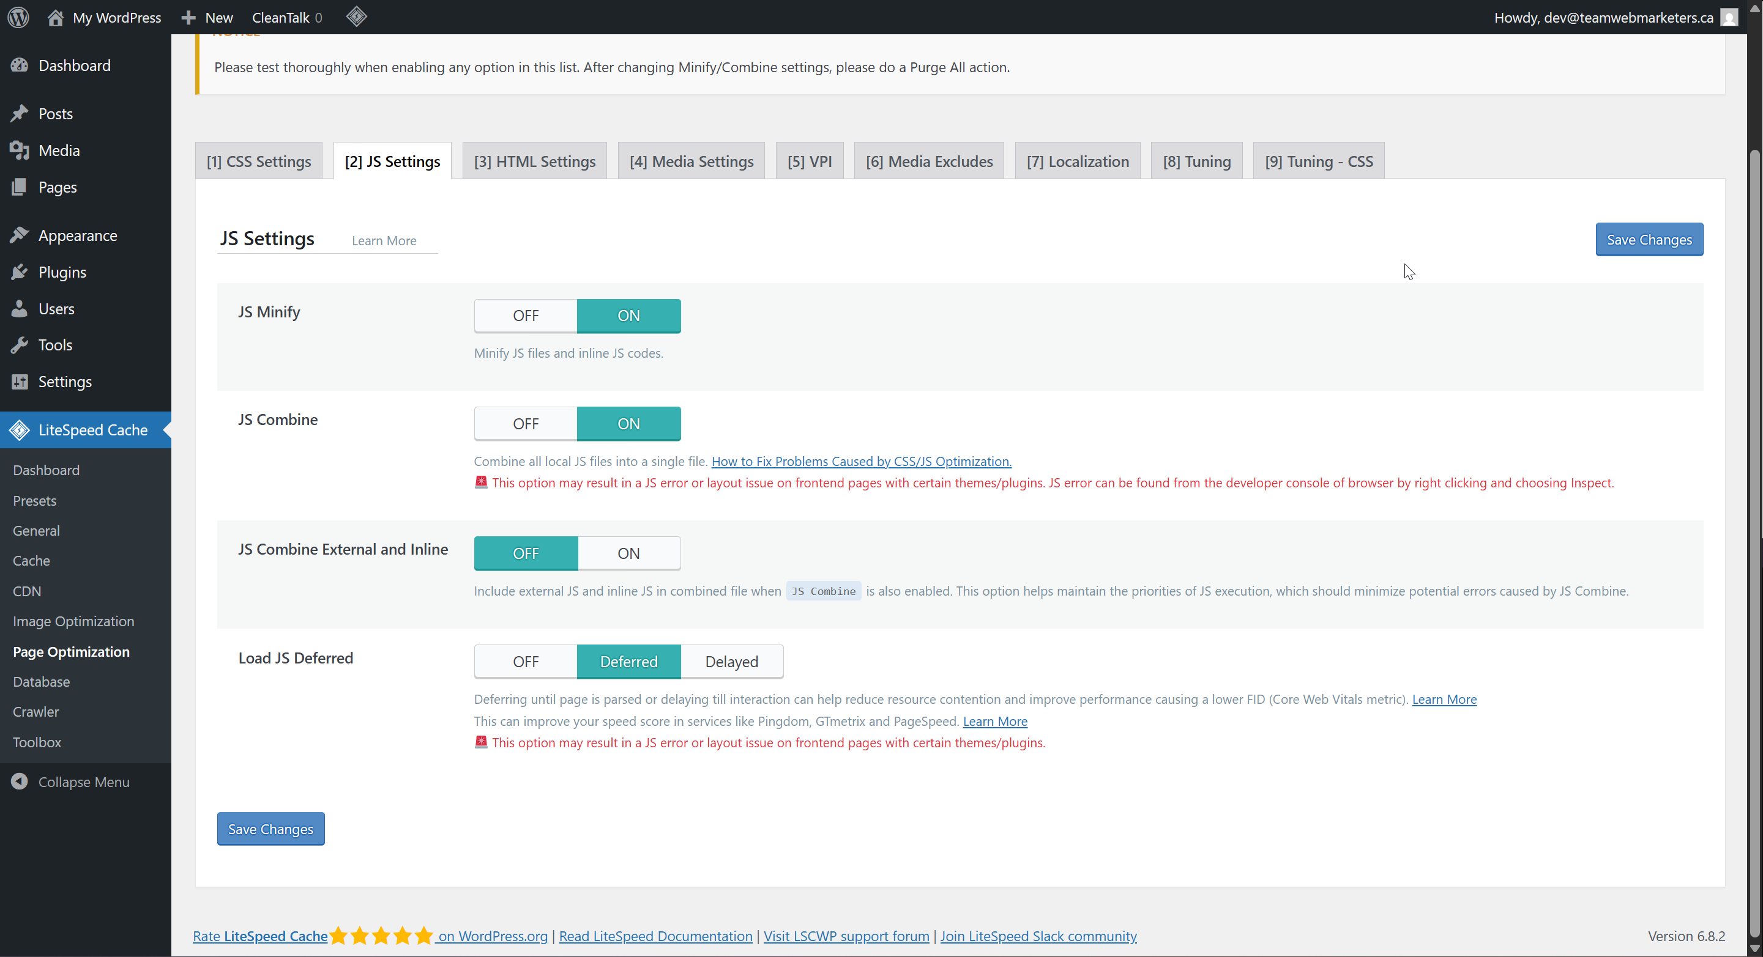Image resolution: width=1763 pixels, height=957 pixels.
Task: Open Image Optimization in LiteSpeed submenu
Action: click(x=73, y=621)
